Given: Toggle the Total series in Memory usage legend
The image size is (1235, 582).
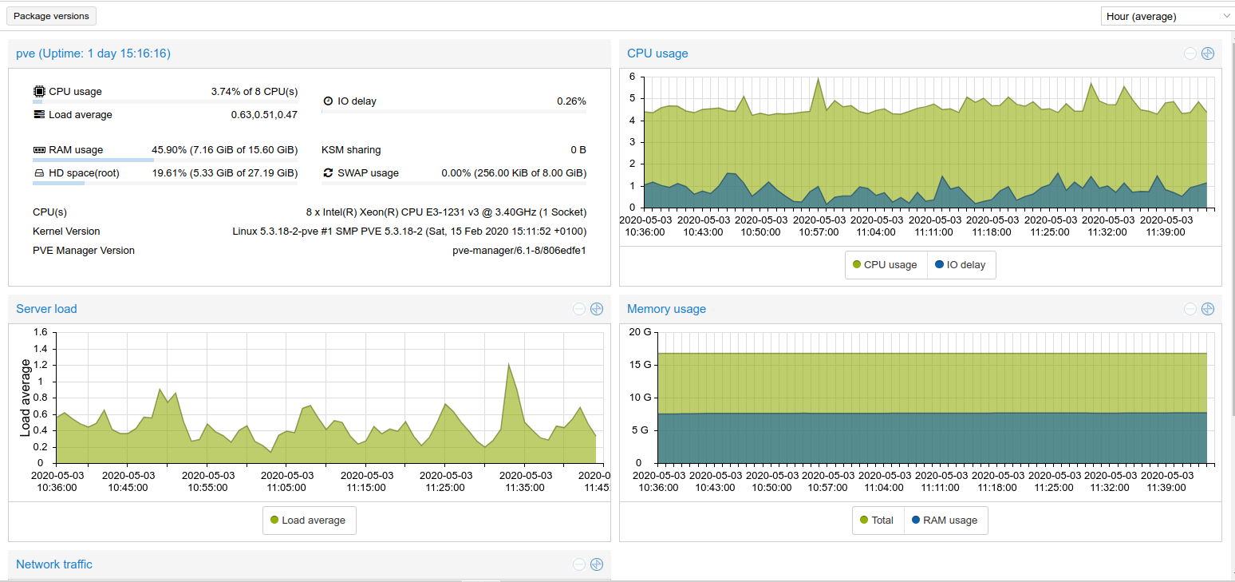Looking at the screenshot, I should click(x=878, y=520).
